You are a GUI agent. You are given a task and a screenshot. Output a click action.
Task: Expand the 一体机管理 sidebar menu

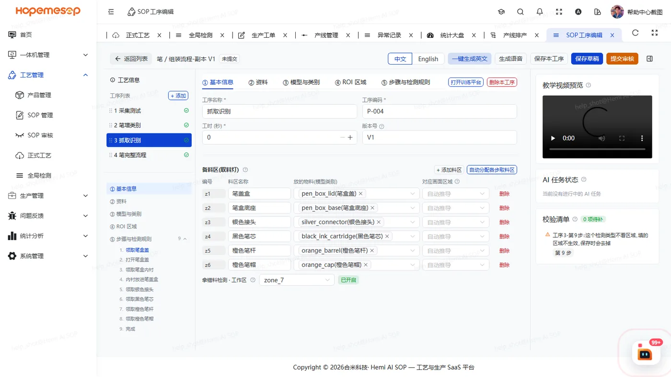(x=85, y=55)
